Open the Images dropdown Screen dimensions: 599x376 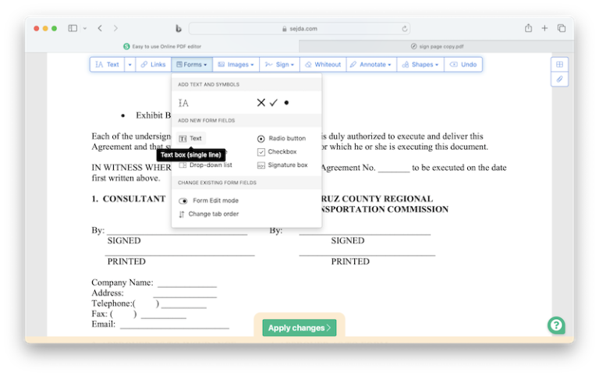click(x=236, y=65)
